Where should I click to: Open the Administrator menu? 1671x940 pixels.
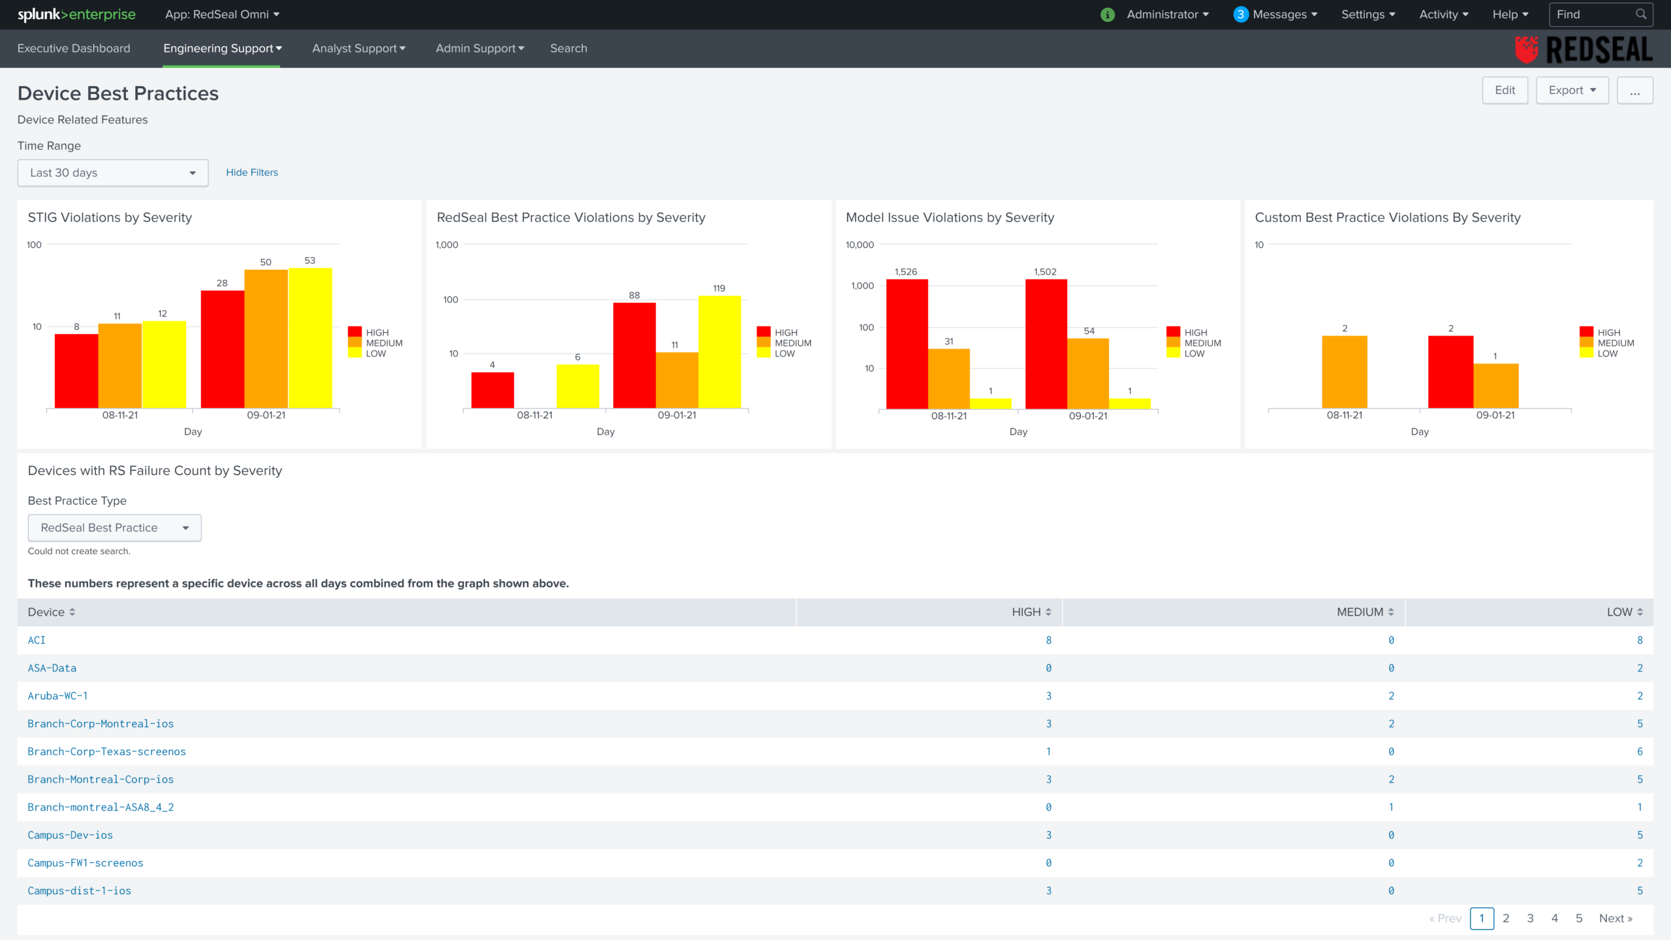point(1168,14)
